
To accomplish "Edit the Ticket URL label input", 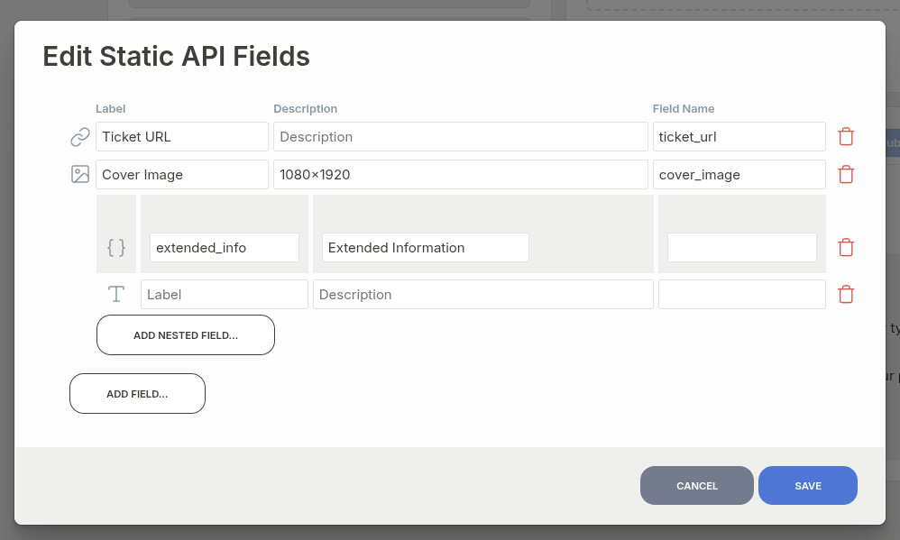I will (x=182, y=137).
